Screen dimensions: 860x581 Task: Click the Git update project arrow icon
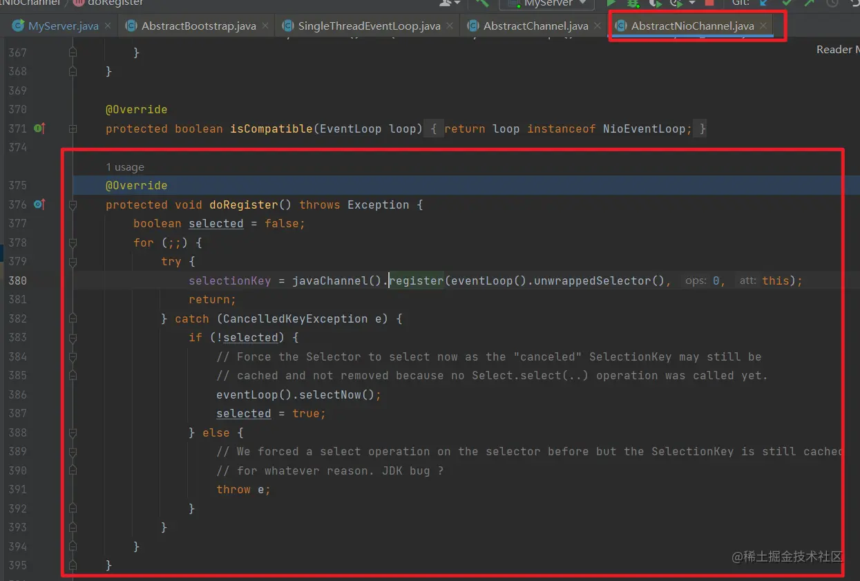(x=765, y=3)
